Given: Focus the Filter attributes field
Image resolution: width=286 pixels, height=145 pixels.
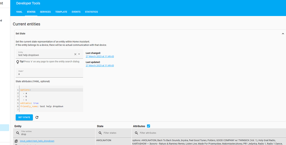Looking at the screenshot, I should click(x=209, y=133).
